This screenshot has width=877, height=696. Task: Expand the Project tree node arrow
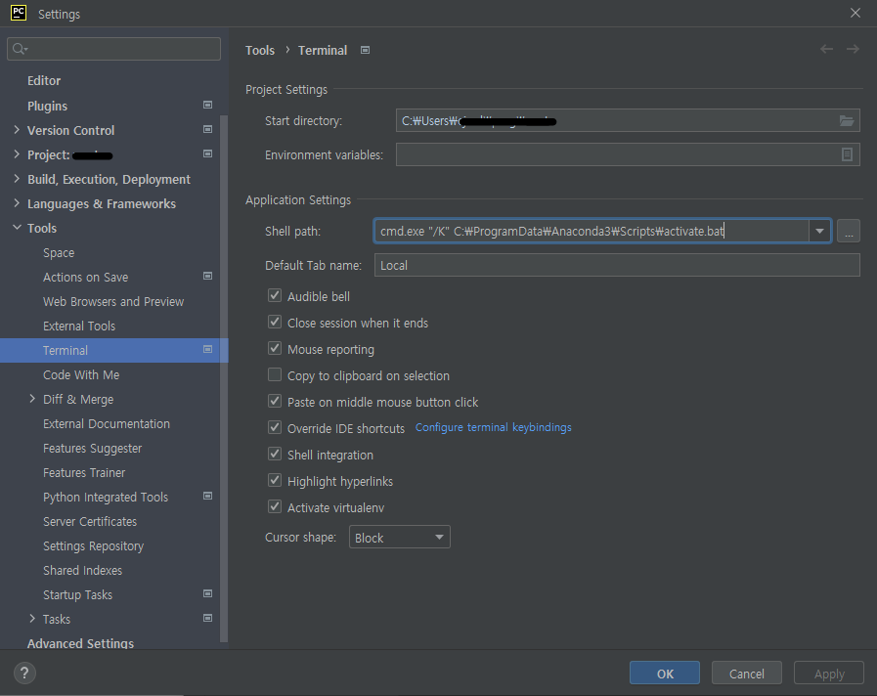pos(17,154)
